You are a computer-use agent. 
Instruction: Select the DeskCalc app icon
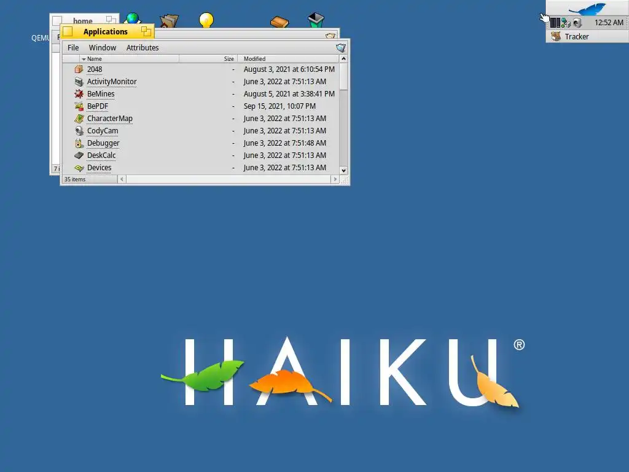(x=79, y=155)
